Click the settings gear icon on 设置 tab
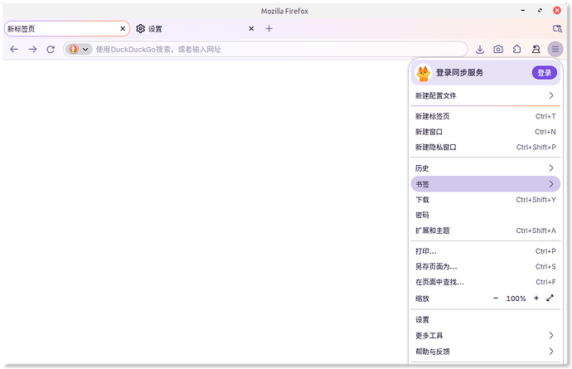Viewport: 572px width, 369px height. [x=140, y=28]
